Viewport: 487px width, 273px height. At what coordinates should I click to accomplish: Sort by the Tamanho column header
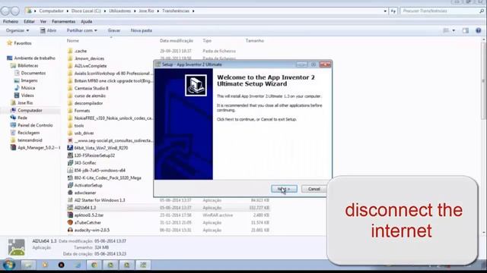255,40
